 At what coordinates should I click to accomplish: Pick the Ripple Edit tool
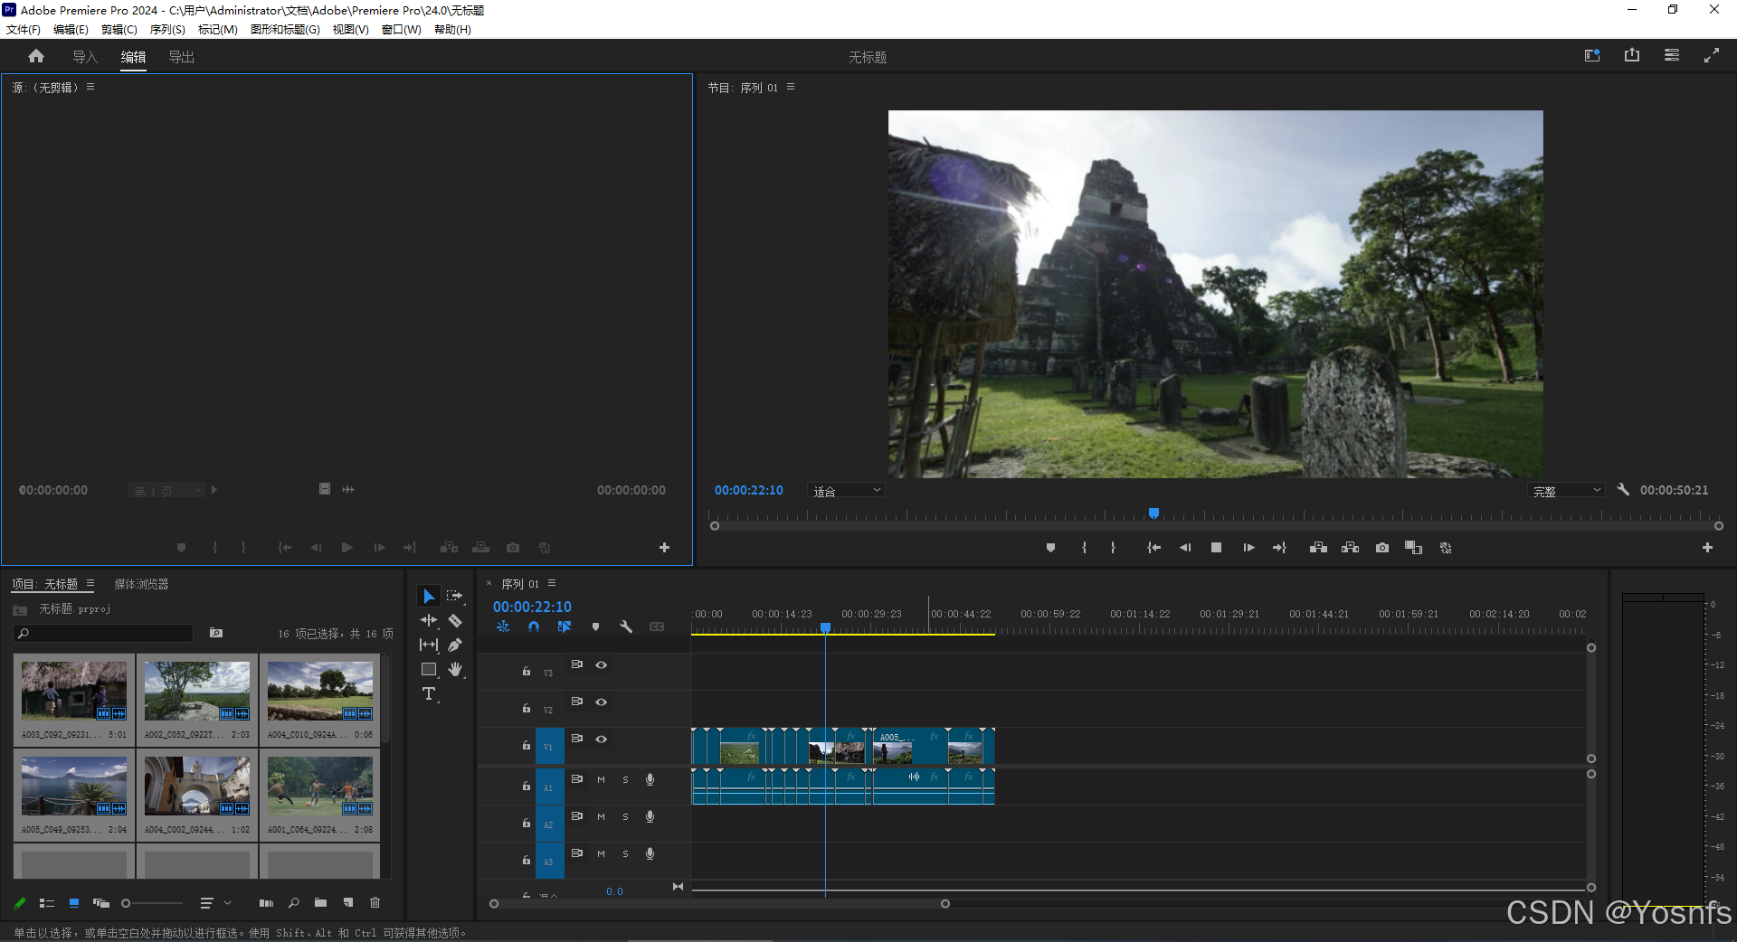tap(429, 621)
